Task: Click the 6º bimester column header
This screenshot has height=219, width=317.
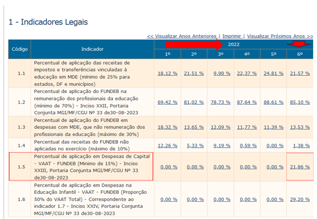Action: 300,54
